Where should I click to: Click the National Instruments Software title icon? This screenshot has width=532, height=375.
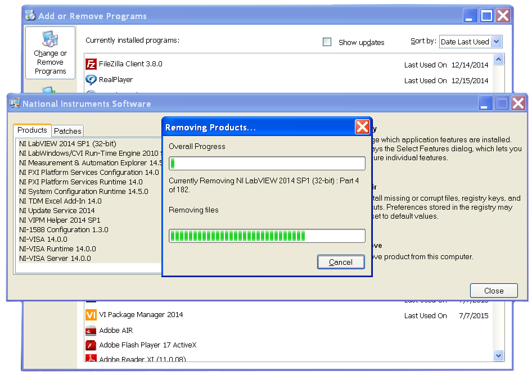(x=15, y=103)
